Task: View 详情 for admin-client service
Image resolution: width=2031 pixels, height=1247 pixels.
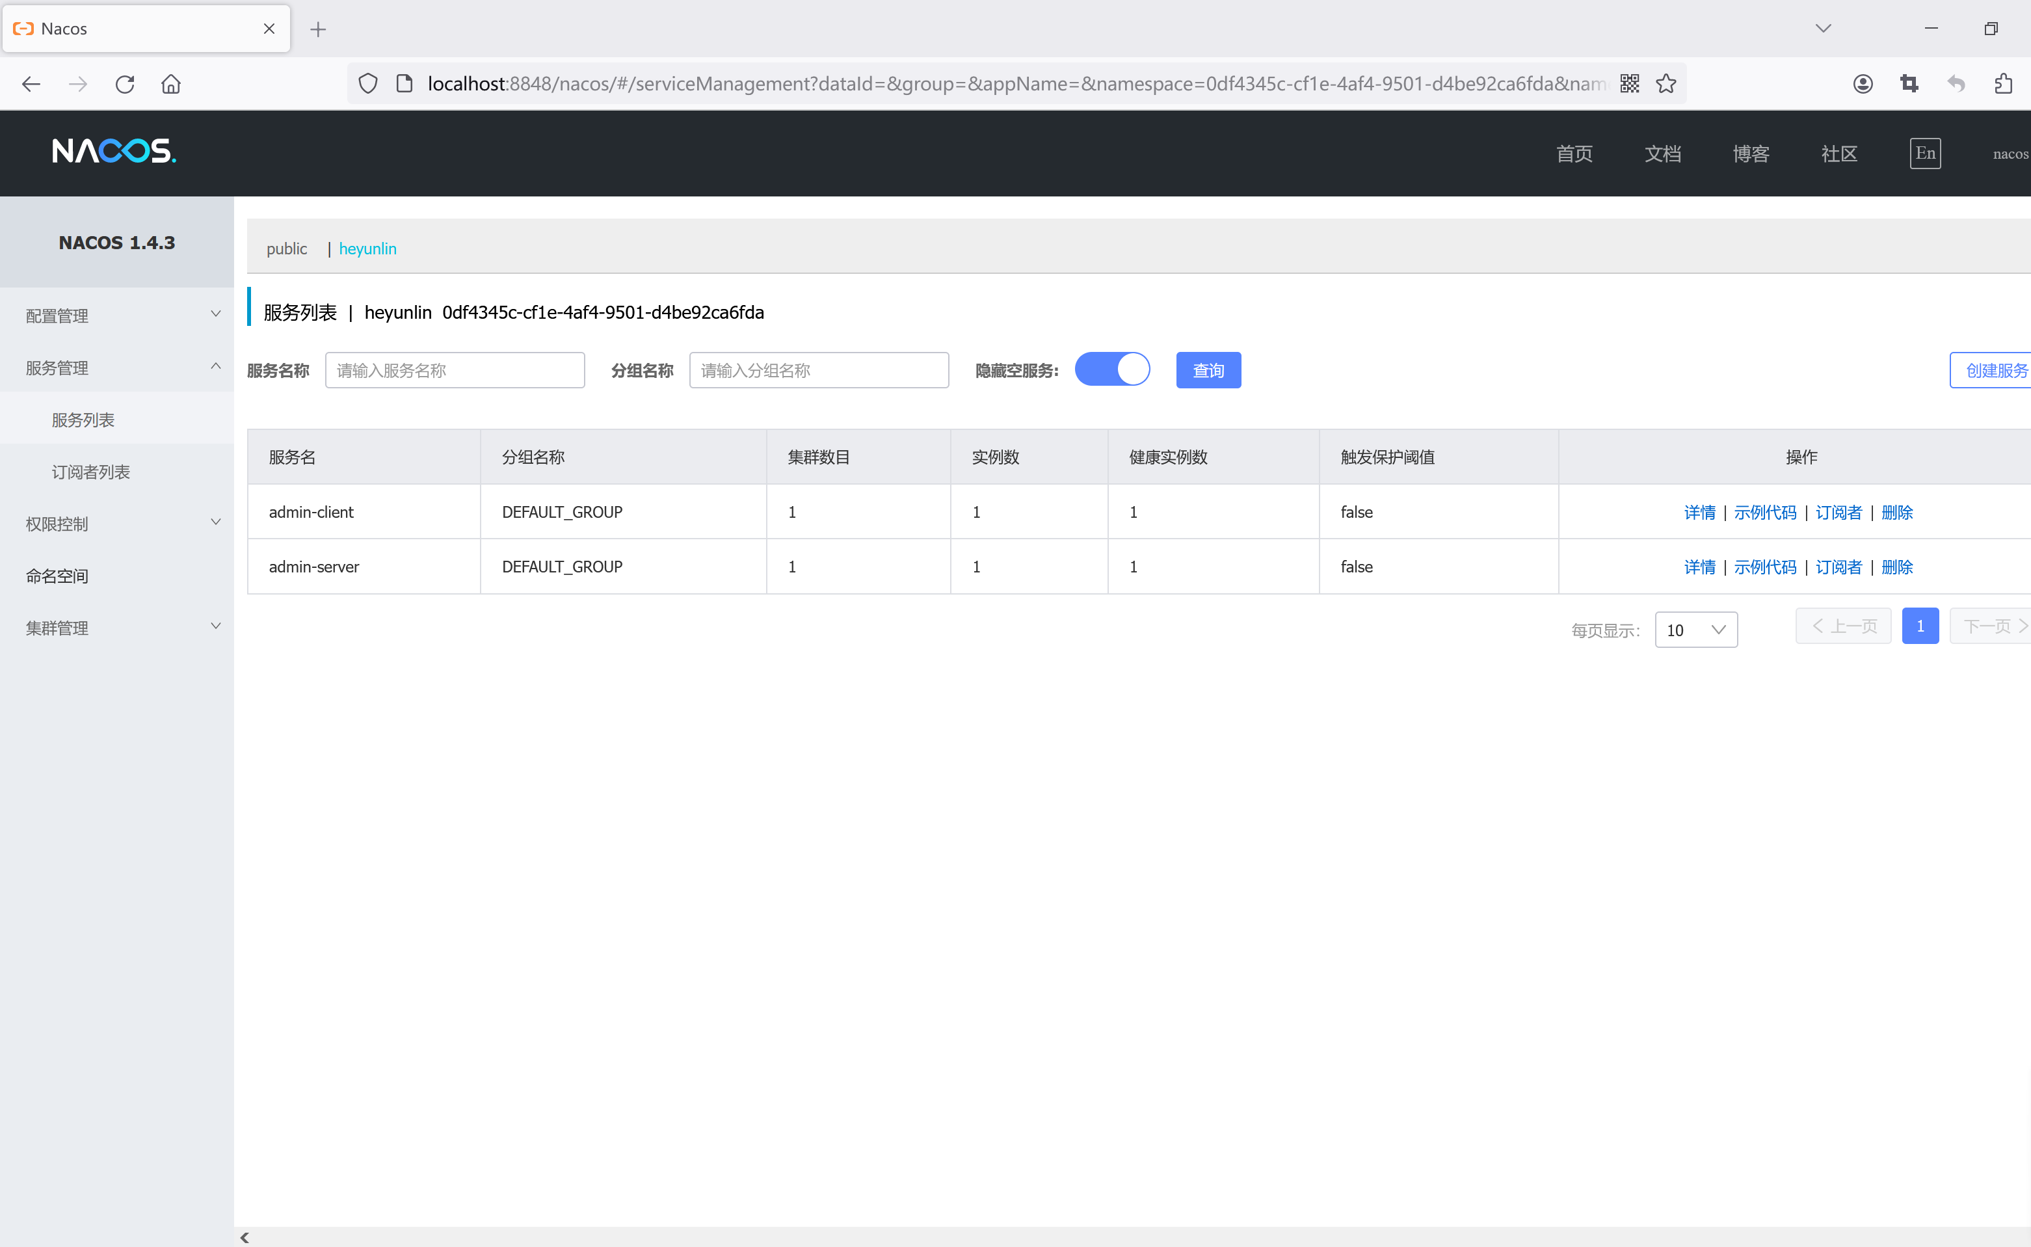Action: coord(1699,511)
